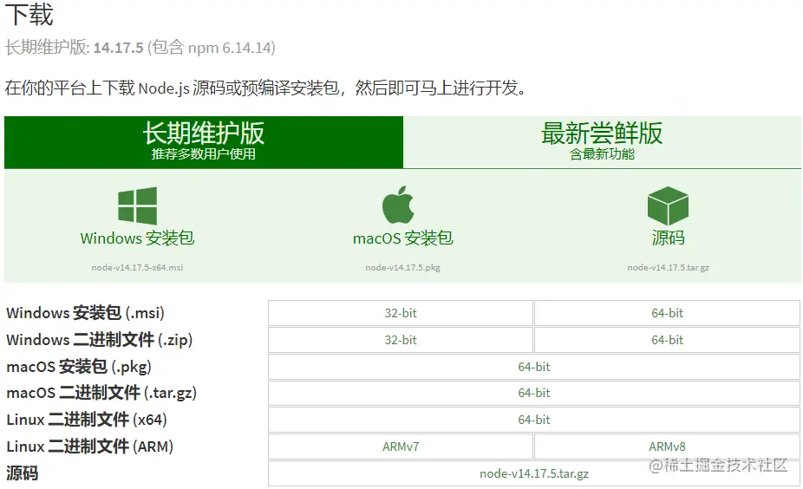Click the npm 6.14.14 text
The height and width of the screenshot is (489, 803).
[230, 48]
